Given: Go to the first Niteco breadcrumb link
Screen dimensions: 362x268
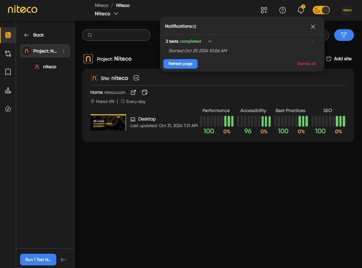Looking at the screenshot, I should coord(101,5).
